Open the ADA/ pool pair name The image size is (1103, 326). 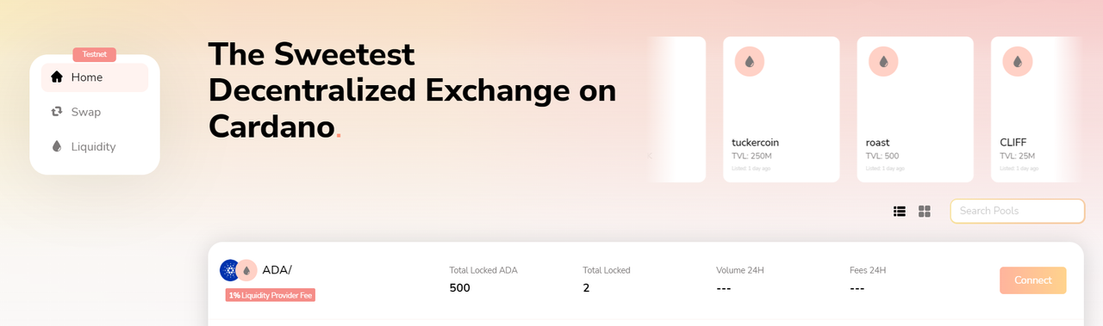click(277, 270)
